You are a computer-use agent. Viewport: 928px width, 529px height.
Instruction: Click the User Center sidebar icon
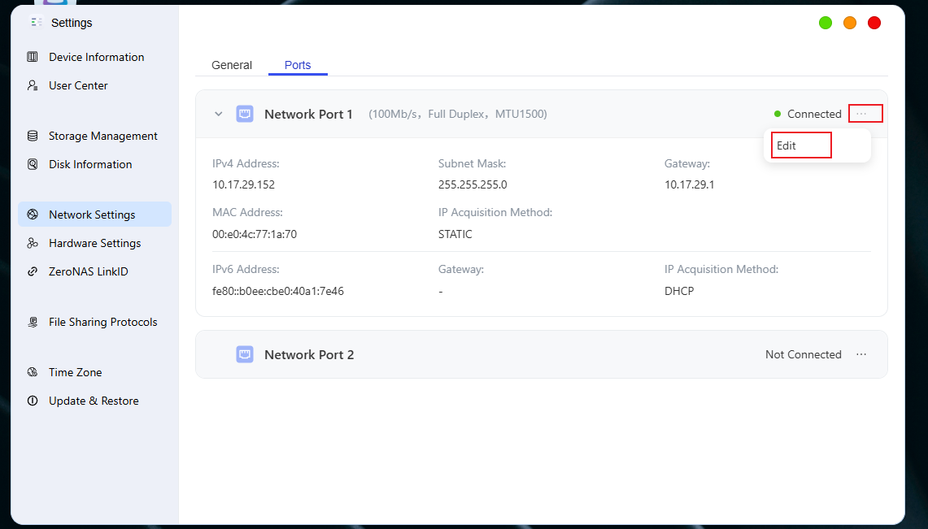[x=33, y=85]
